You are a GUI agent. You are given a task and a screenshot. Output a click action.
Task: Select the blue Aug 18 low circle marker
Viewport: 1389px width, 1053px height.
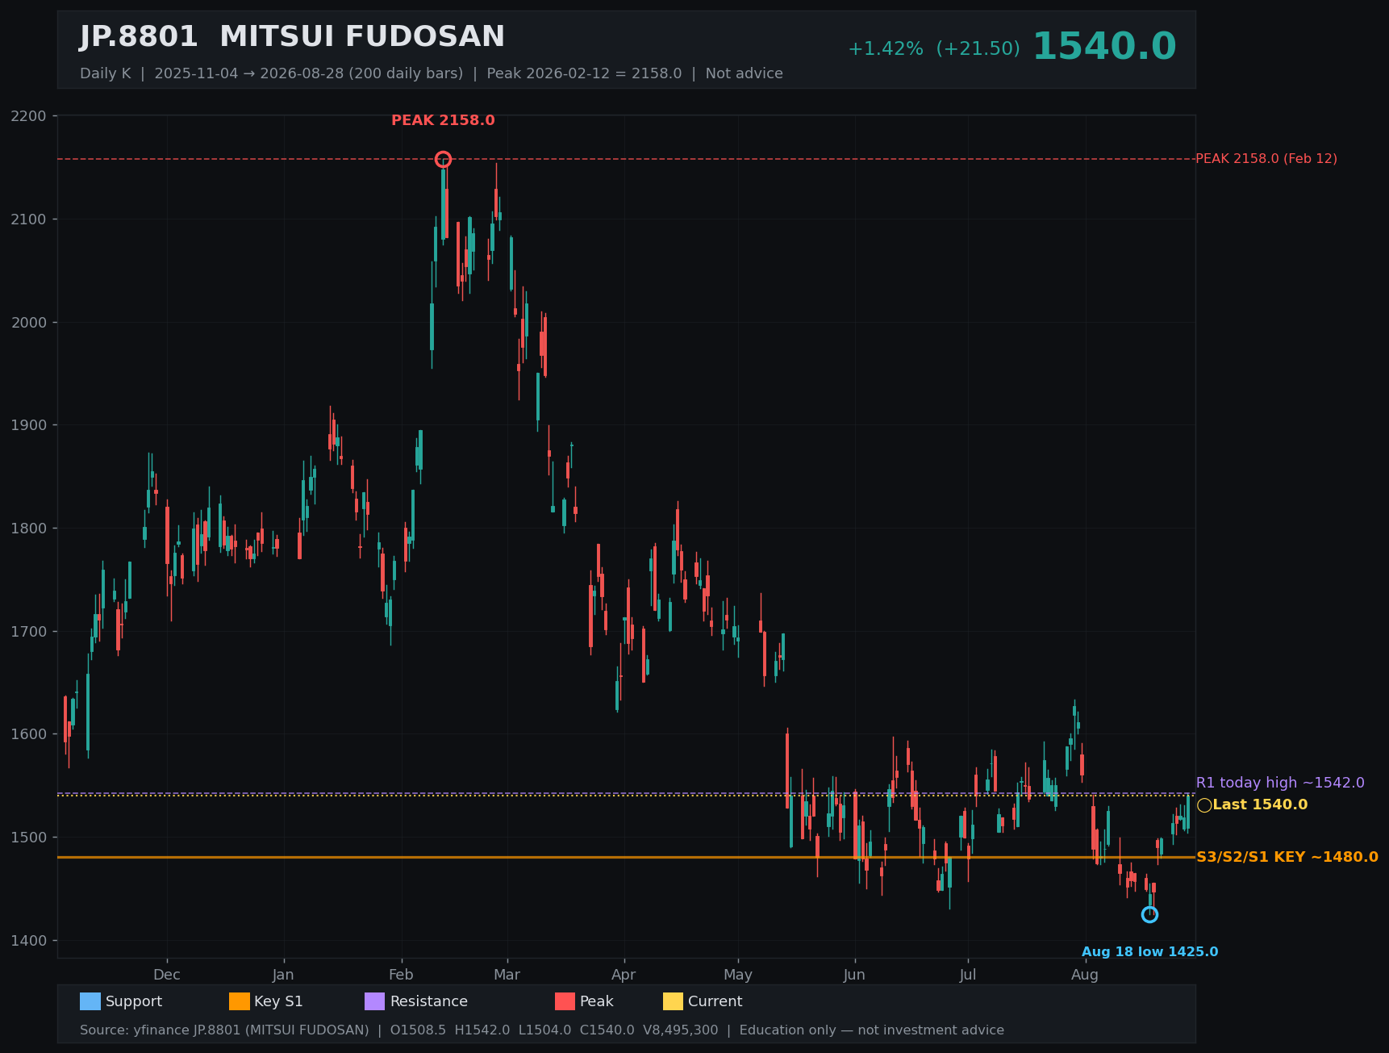click(1149, 914)
